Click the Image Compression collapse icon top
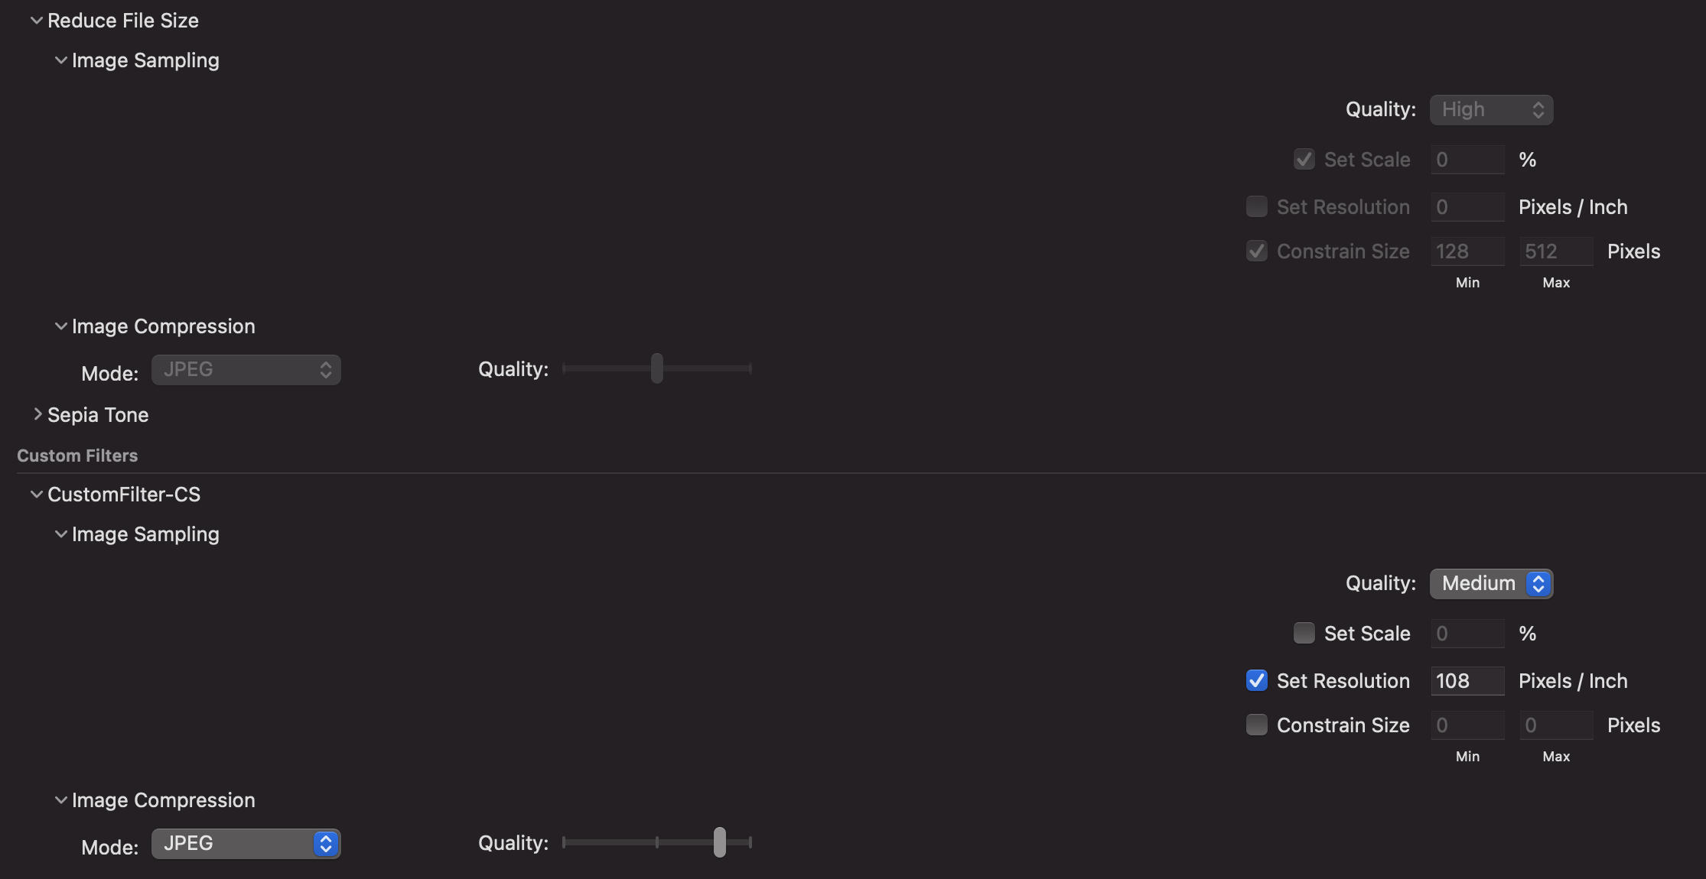This screenshot has height=879, width=1706. [x=58, y=325]
